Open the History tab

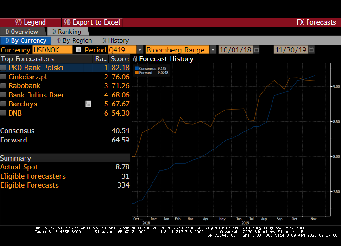point(116,40)
